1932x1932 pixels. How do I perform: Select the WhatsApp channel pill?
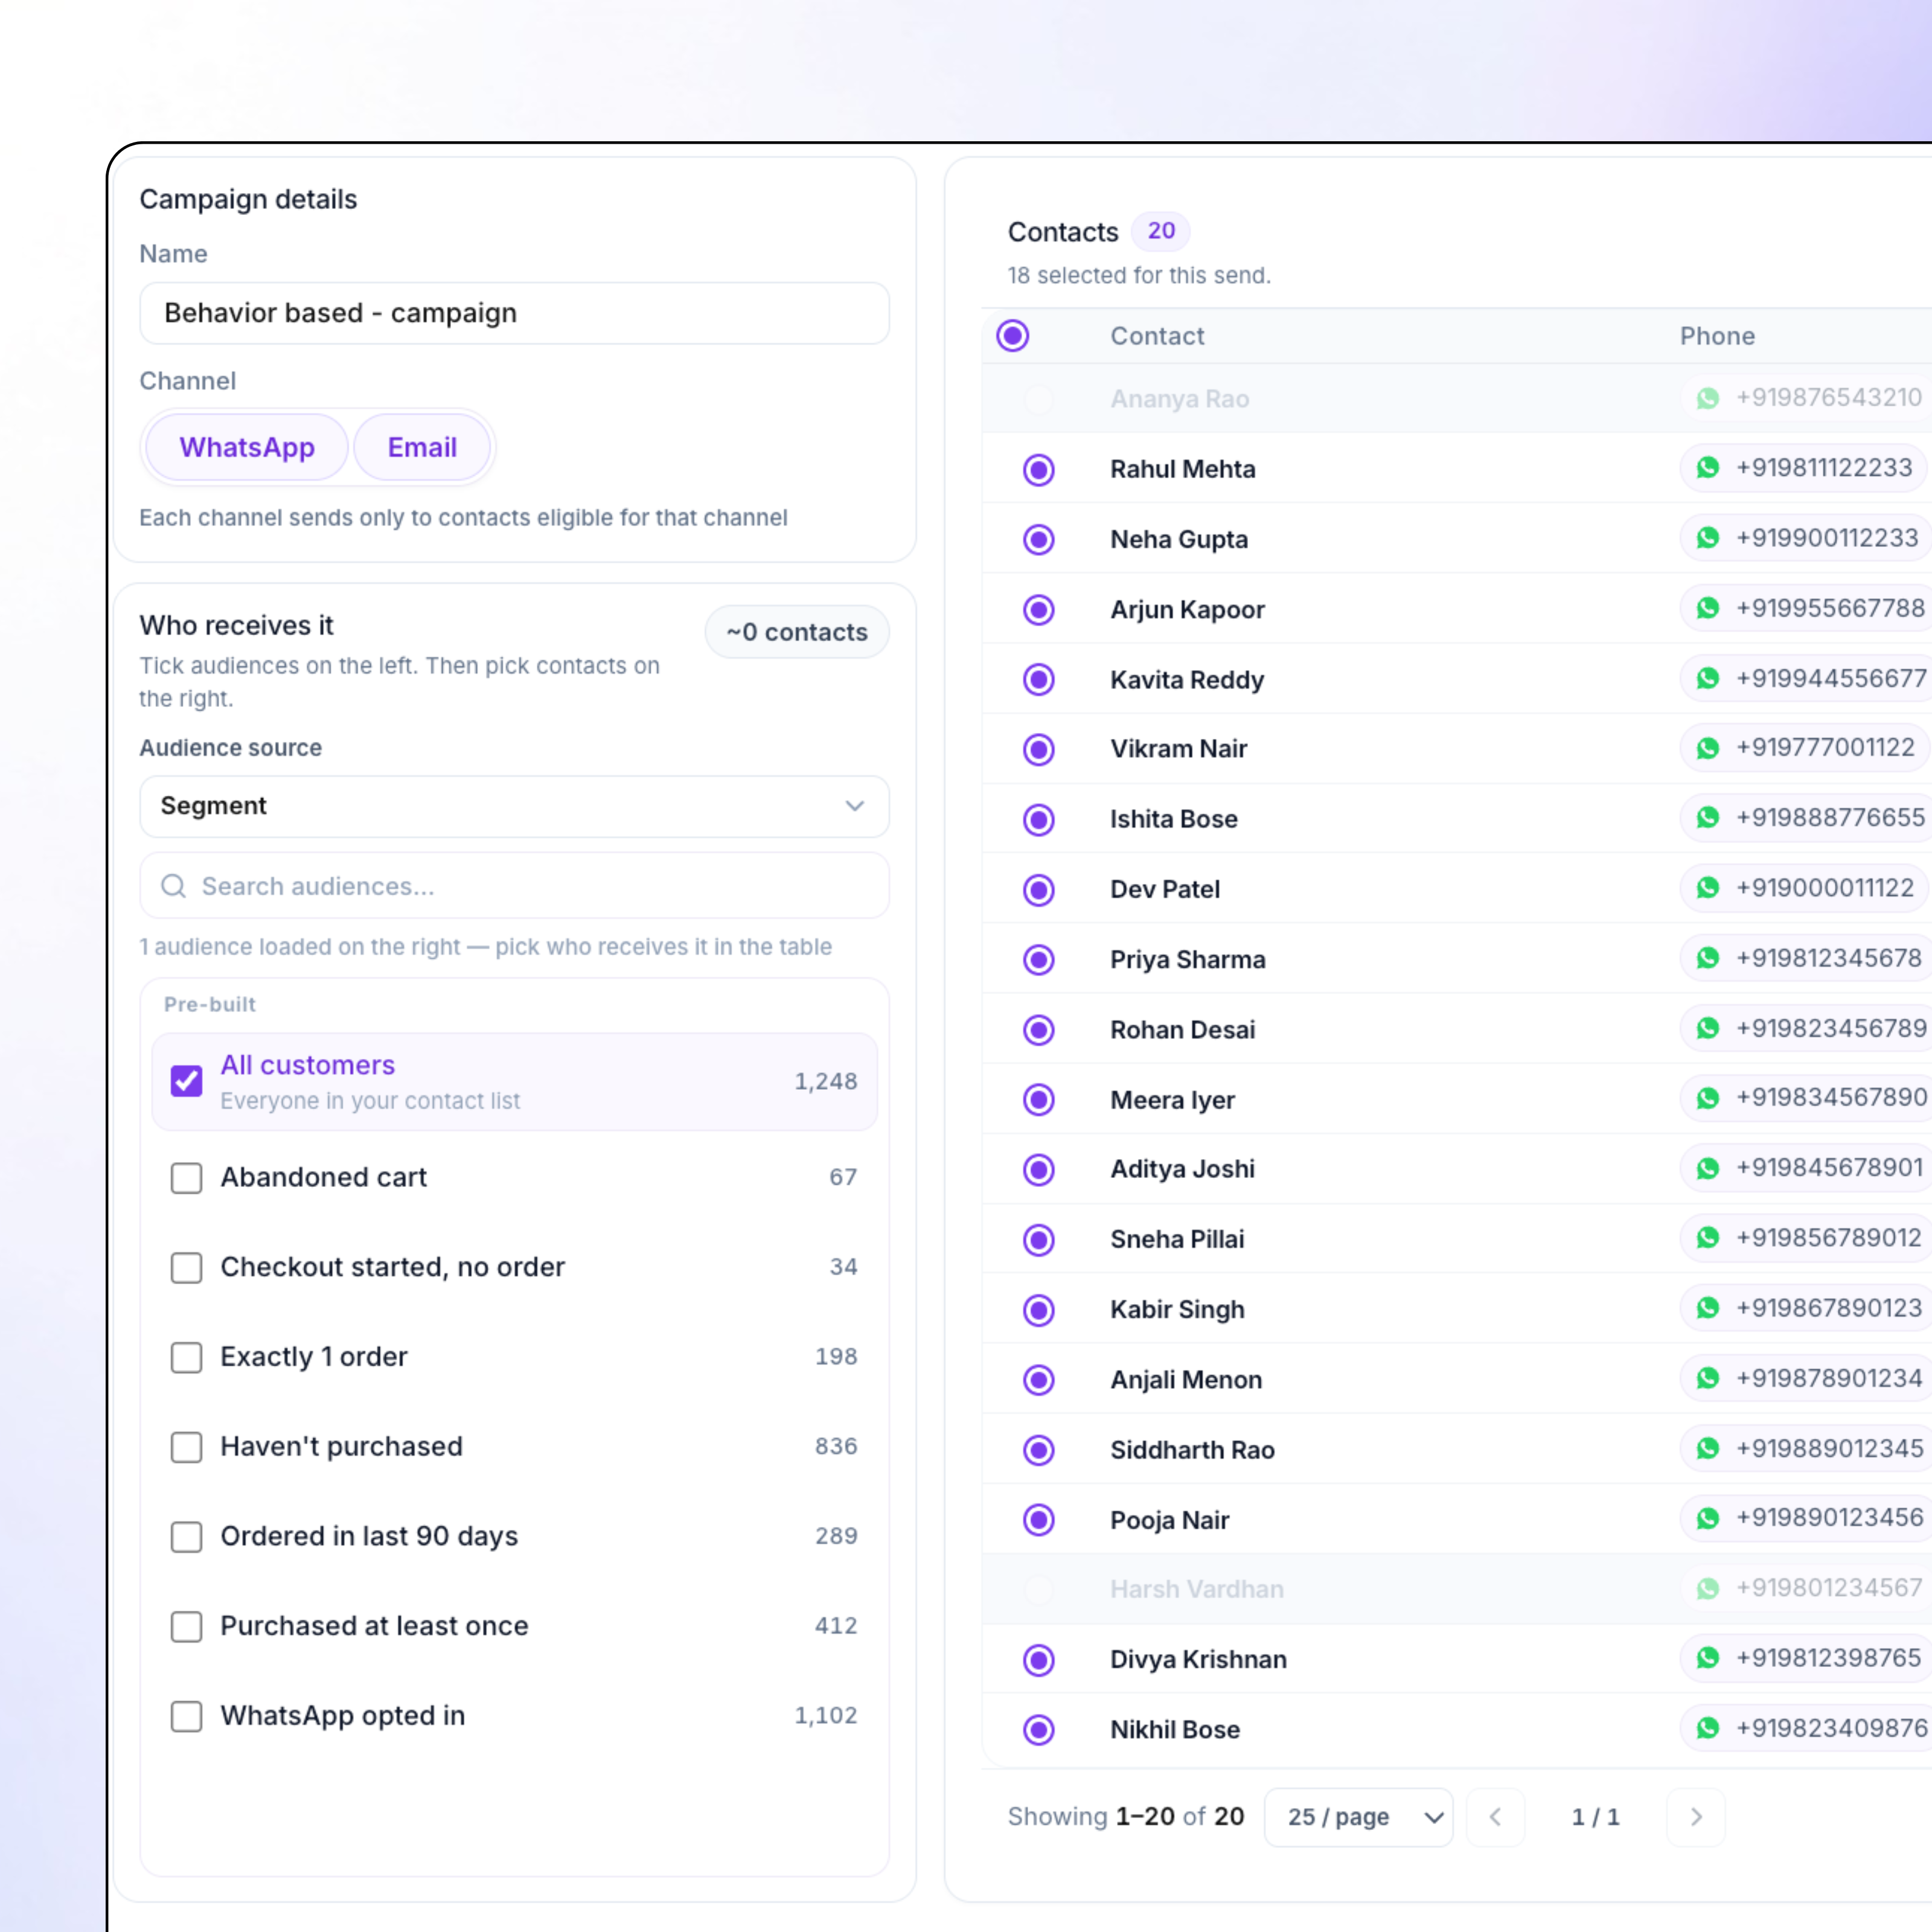pyautogui.click(x=247, y=447)
